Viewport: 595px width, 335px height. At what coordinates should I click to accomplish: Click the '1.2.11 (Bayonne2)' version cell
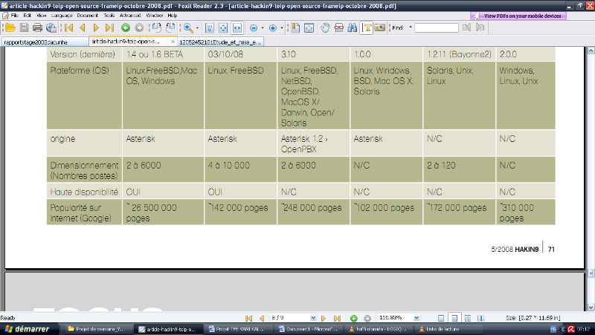pos(459,54)
